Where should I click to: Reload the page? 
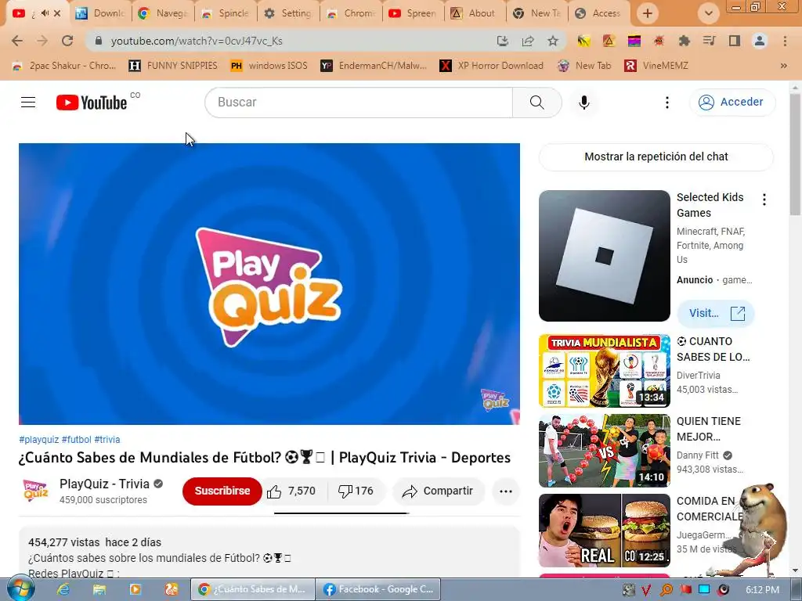(67, 41)
